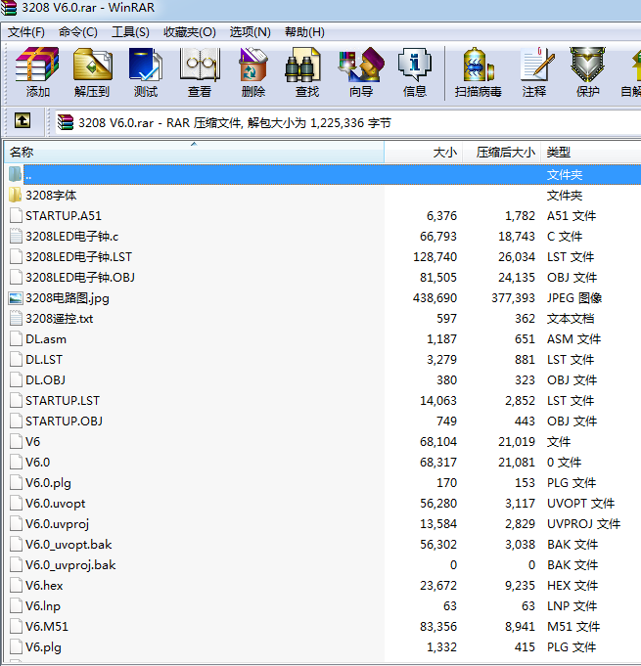
Task: Select the V6.0.uvproj file icon
Action: click(x=16, y=524)
